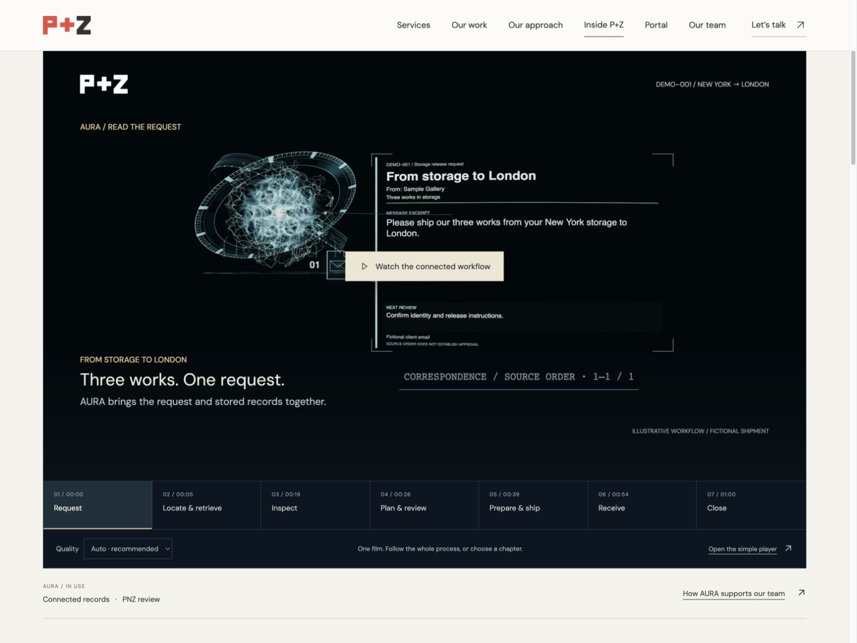Click the 'From storage to London' heading
Viewport: 857px width, 643px height.
tap(461, 176)
